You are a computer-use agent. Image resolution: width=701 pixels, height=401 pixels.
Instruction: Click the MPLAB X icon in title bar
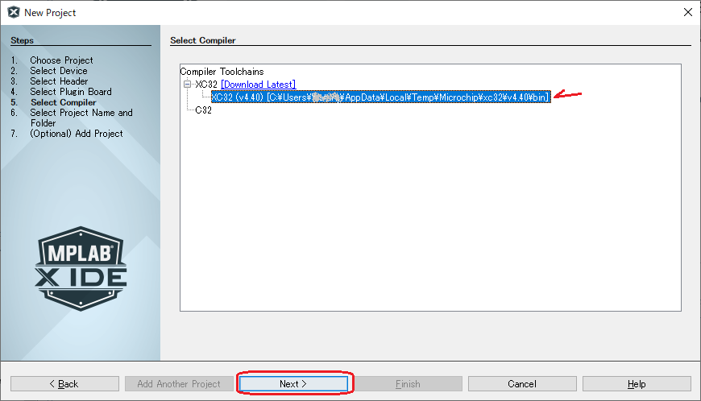point(14,13)
